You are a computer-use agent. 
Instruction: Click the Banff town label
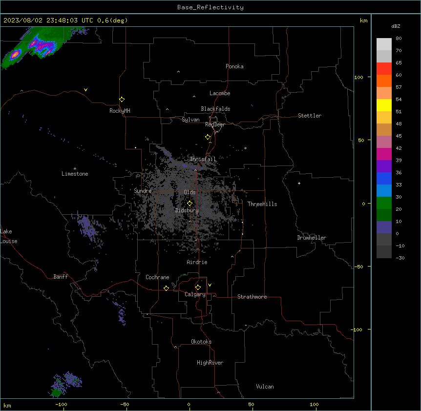pyautogui.click(x=61, y=277)
